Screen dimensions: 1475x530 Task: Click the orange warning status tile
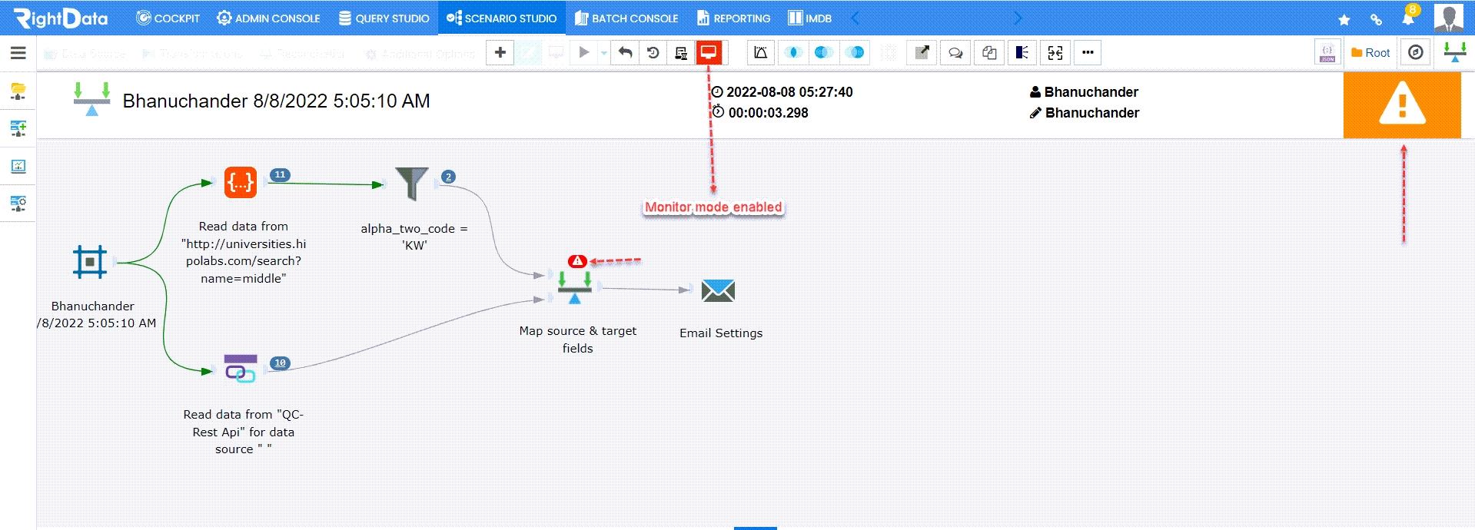[1401, 105]
